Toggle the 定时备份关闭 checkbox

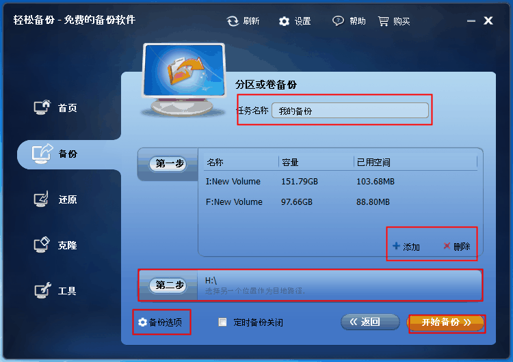click(x=222, y=322)
